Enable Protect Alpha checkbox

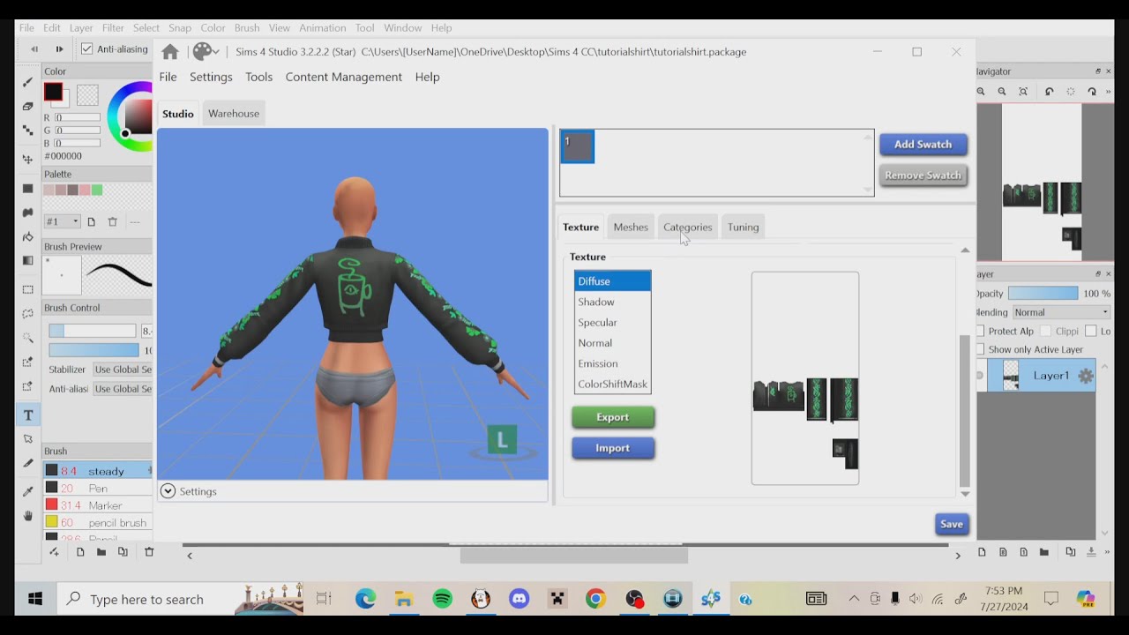981,331
